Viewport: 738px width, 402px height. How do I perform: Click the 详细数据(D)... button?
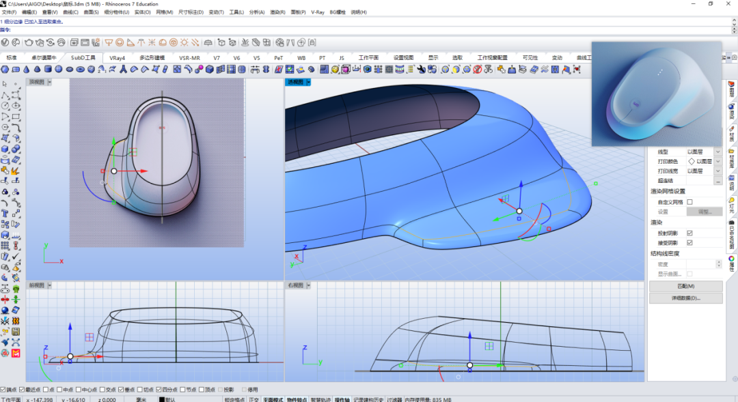coord(686,298)
